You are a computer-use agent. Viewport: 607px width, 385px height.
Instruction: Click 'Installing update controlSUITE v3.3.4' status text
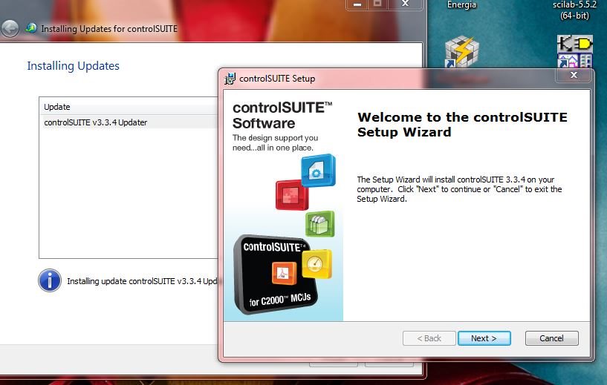pos(143,281)
